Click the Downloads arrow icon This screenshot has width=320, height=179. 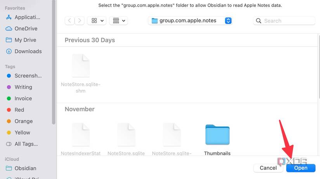click(x=9, y=52)
